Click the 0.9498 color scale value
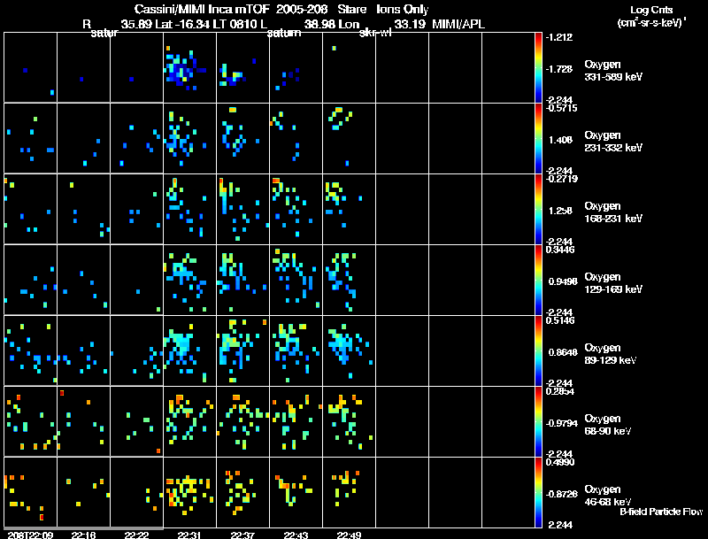The height and width of the screenshot is (539, 708). pos(563,281)
